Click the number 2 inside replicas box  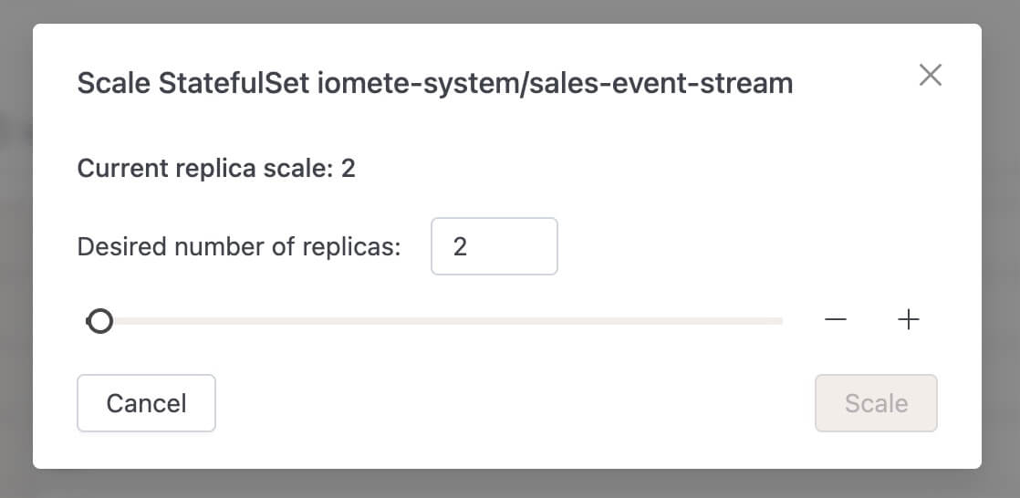460,247
